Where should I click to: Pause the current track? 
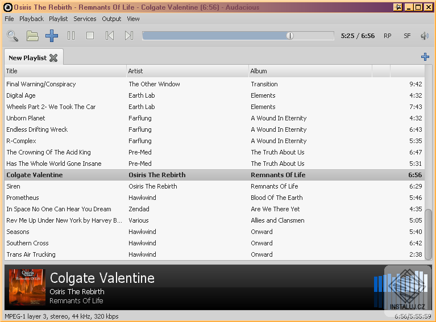click(x=71, y=36)
